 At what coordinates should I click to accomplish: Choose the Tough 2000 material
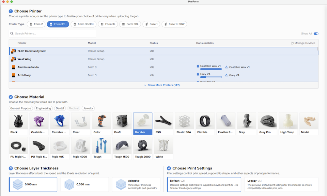click(x=143, y=148)
